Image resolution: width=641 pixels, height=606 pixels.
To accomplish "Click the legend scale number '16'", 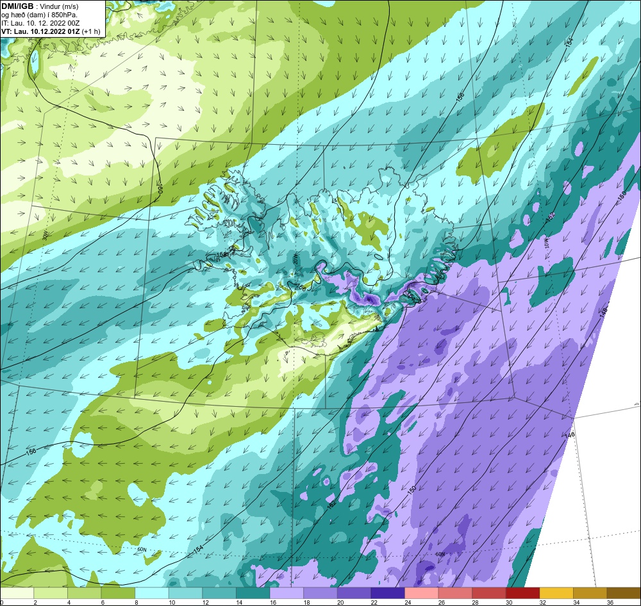I will pos(272,602).
